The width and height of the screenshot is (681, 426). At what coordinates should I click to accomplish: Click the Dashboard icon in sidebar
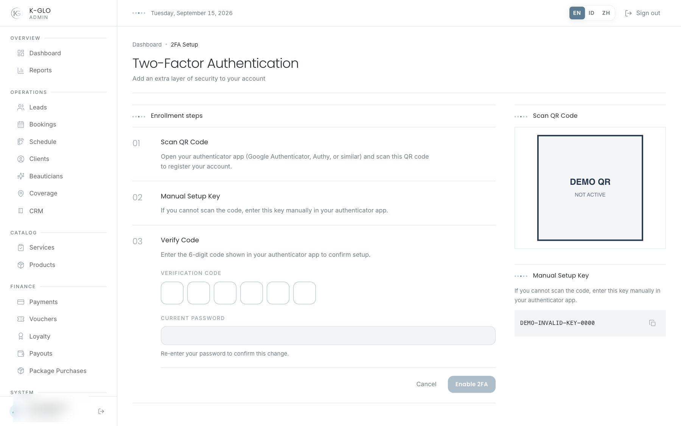tap(21, 53)
